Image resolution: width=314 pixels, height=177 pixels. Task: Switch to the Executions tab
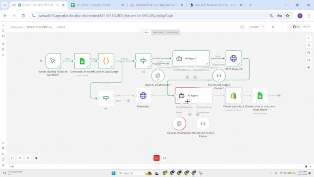pyautogui.click(x=158, y=32)
